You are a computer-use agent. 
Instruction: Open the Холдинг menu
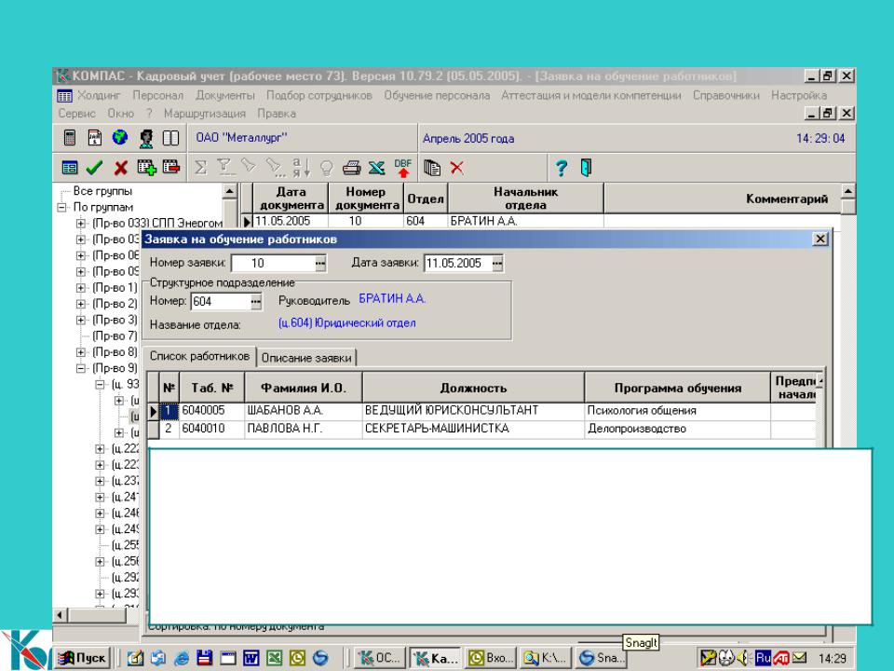99,95
